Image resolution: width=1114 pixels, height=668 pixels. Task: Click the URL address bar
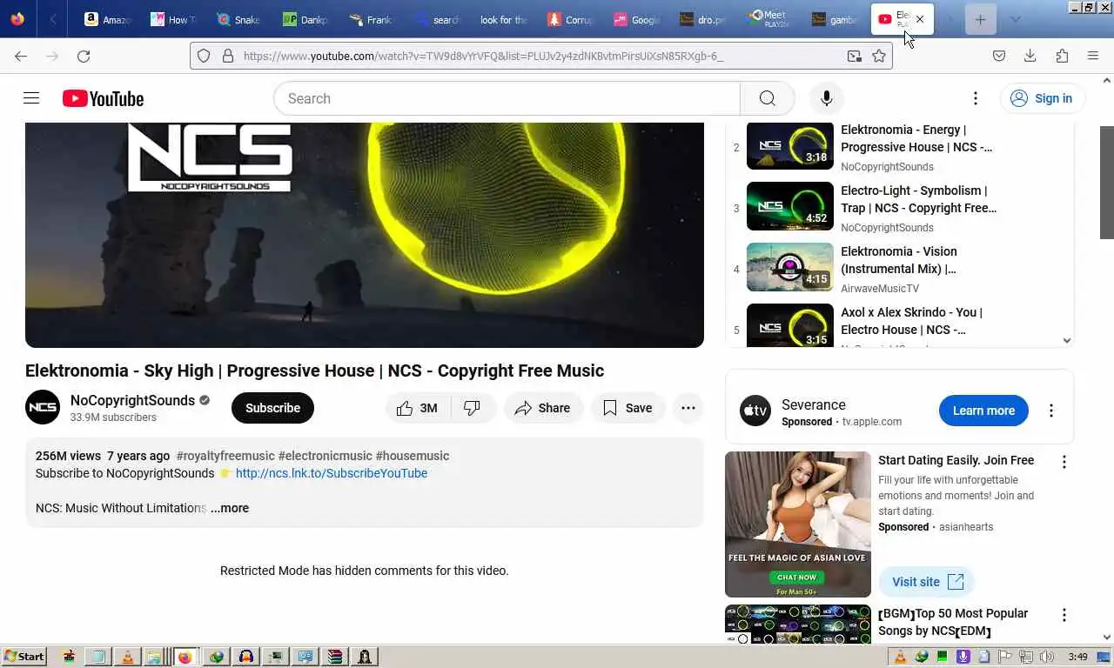[x=542, y=56]
